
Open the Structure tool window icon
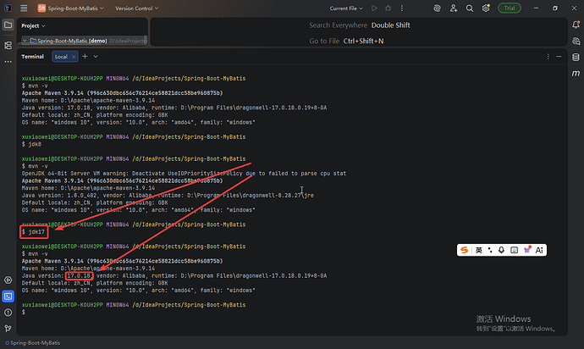[8, 45]
